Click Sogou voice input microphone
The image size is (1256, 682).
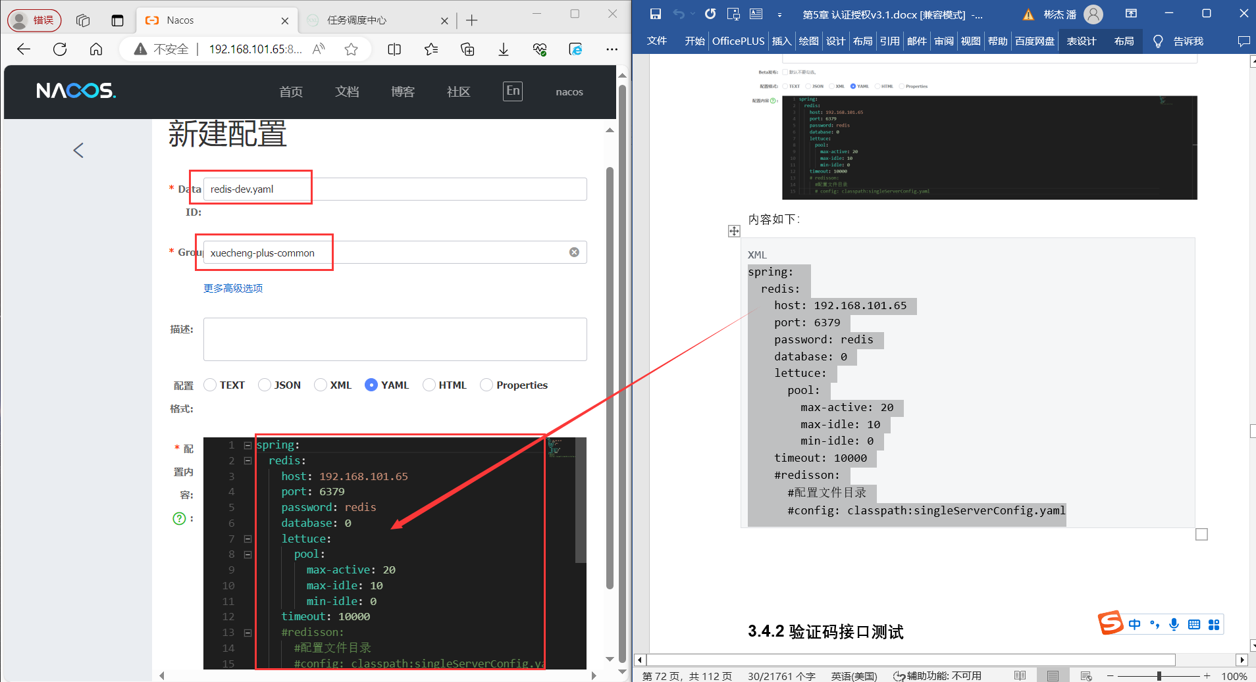click(1174, 624)
